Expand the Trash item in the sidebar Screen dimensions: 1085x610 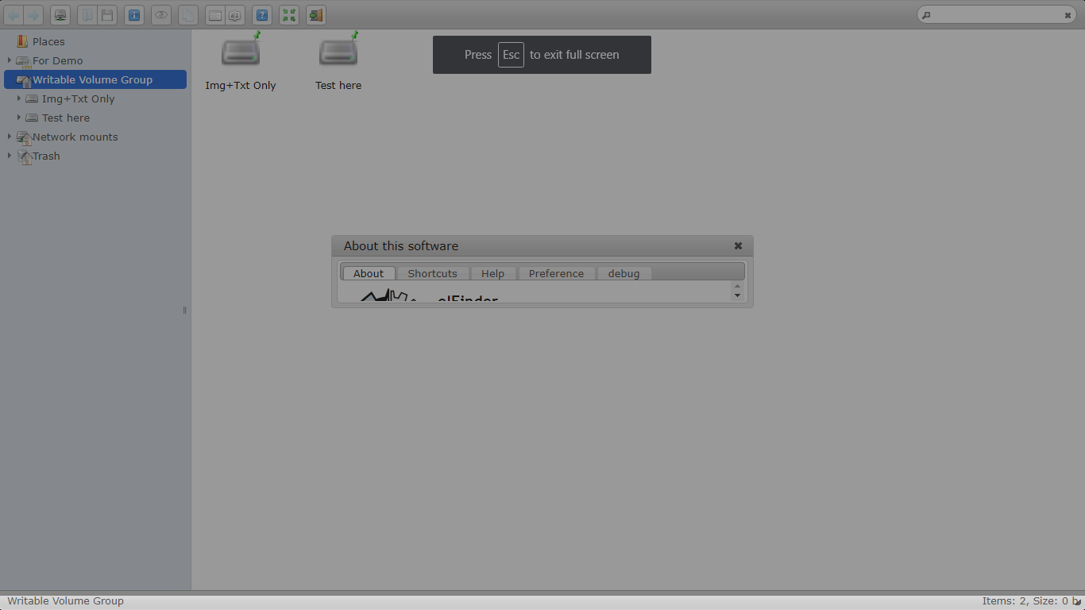[9, 156]
